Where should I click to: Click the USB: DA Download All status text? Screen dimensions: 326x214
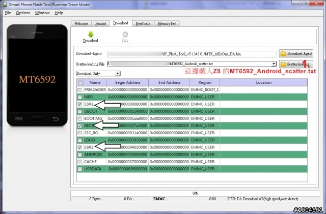point(263,199)
